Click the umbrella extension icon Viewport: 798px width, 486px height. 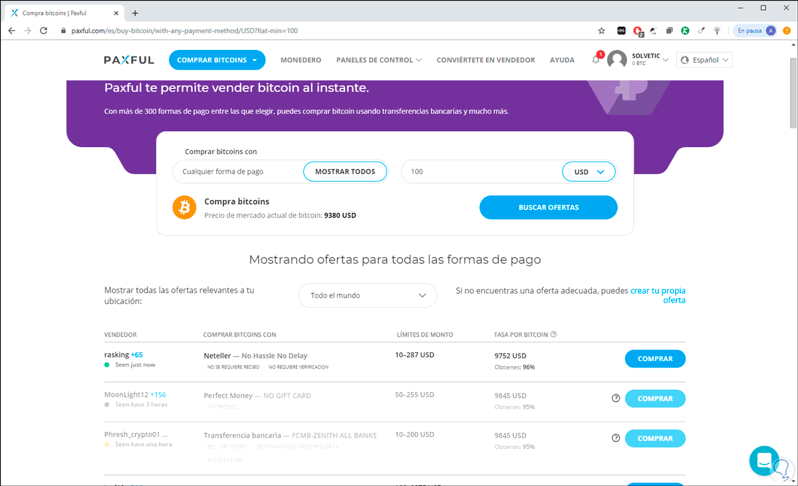[x=654, y=31]
